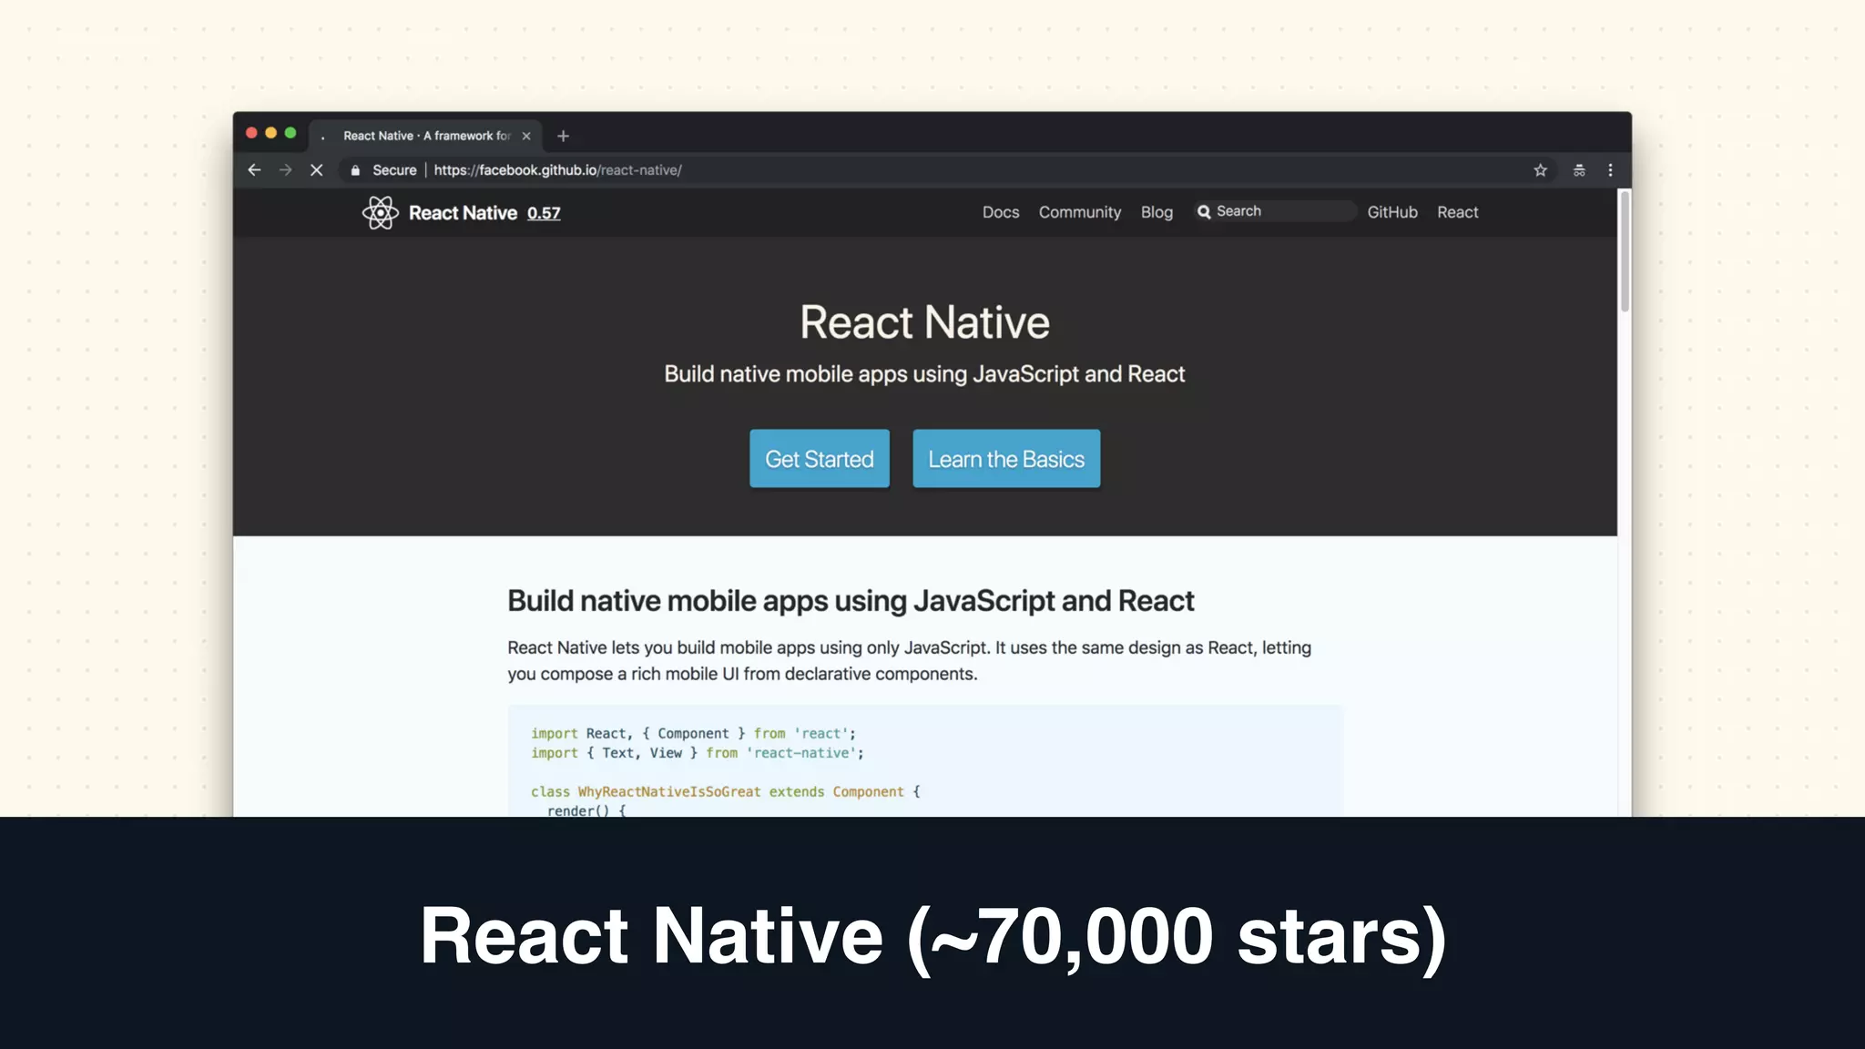Click the 'WhyReactNativeIsSoGreat' code text
The width and height of the screenshot is (1865, 1049).
tap(669, 792)
